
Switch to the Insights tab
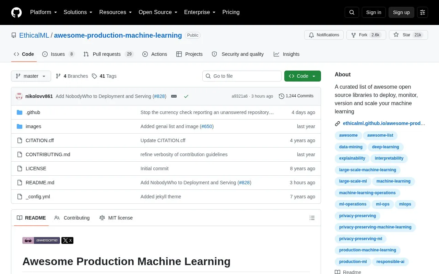pos(286,54)
